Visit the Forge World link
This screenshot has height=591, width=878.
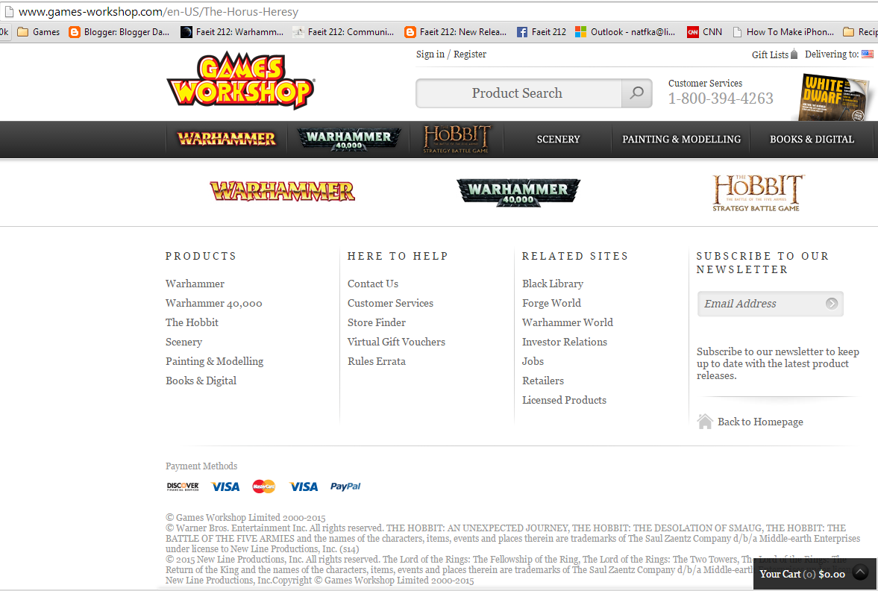(551, 303)
